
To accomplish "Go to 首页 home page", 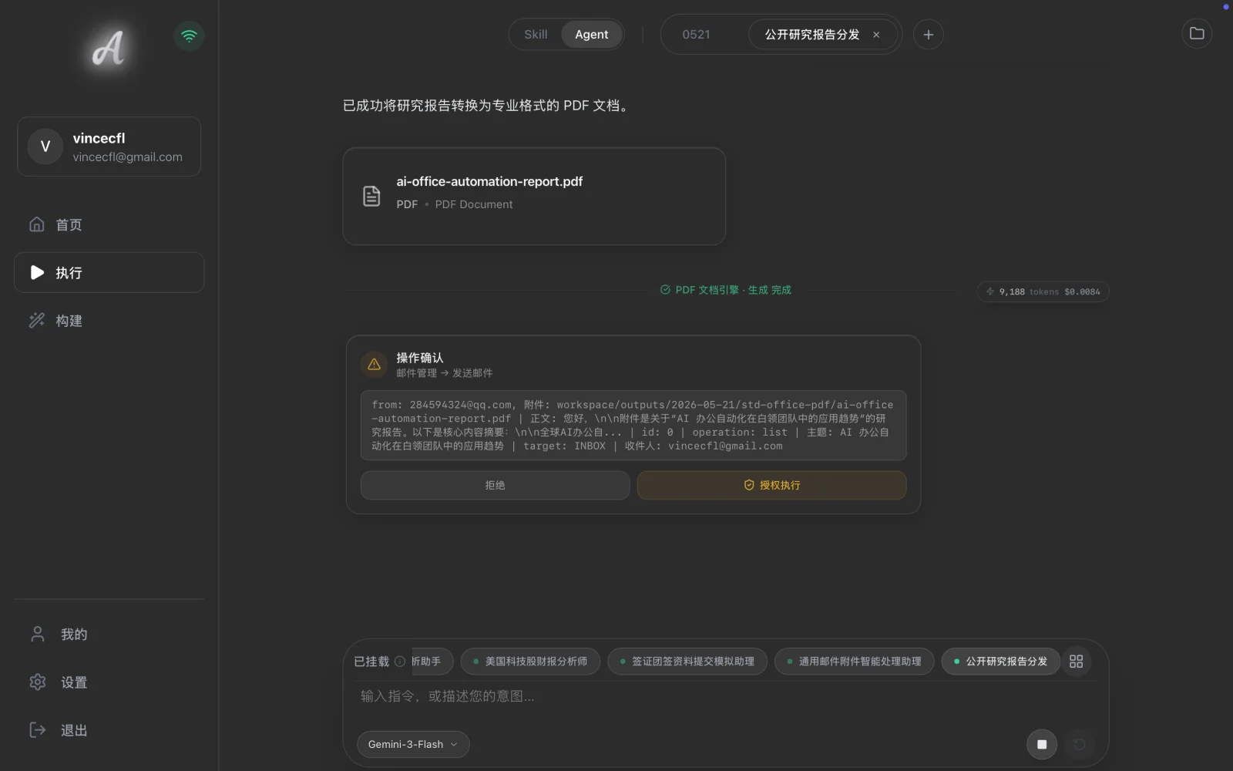I will pyautogui.click(x=109, y=224).
